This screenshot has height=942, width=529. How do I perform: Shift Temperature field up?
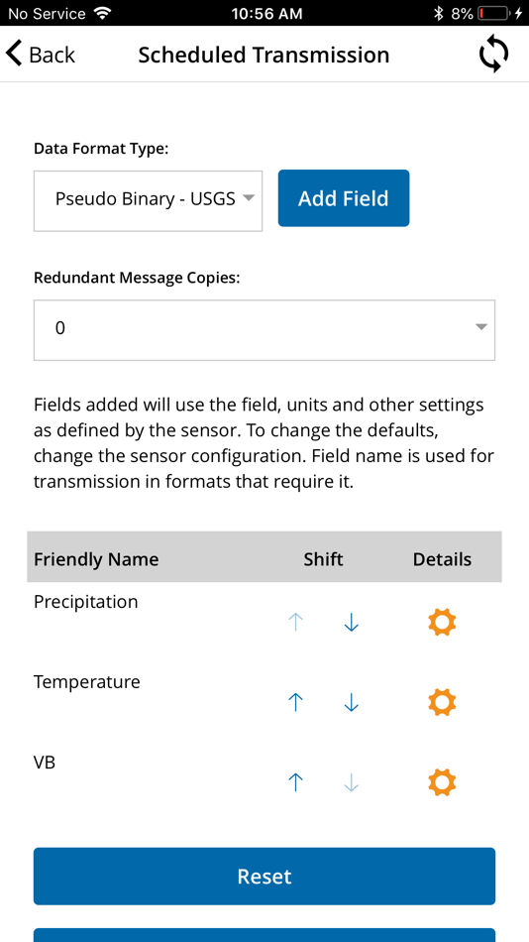[x=295, y=702]
